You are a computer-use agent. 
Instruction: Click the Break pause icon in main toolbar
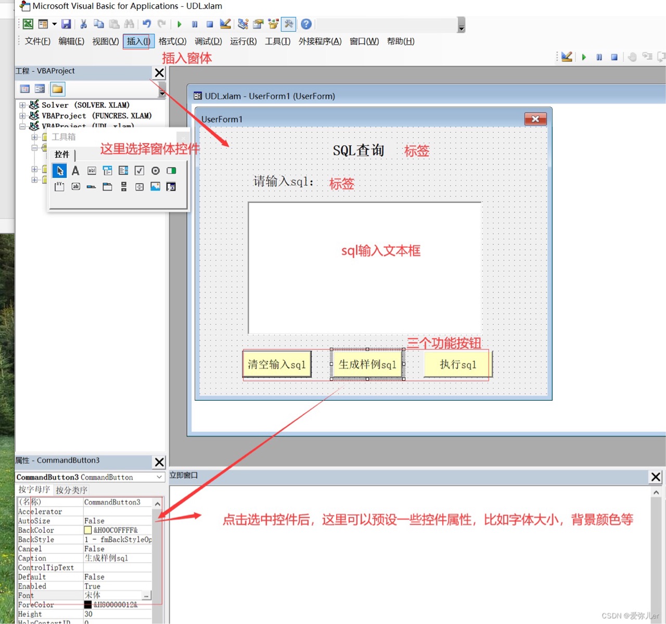[x=195, y=24]
